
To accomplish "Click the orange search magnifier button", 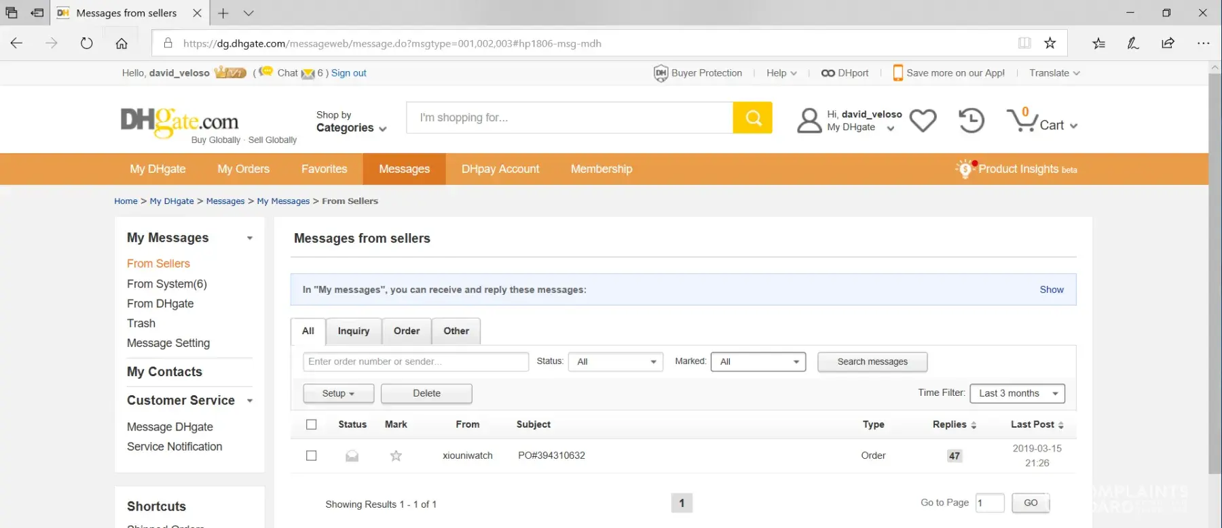I will point(752,118).
